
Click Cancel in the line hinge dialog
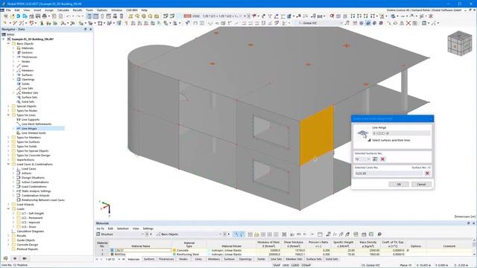421,185
